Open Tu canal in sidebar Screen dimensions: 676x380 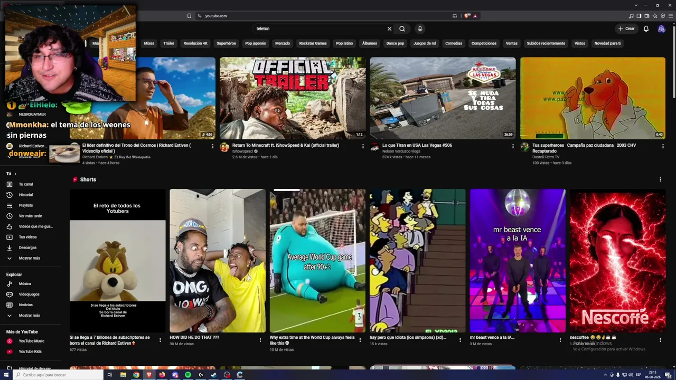point(30,184)
